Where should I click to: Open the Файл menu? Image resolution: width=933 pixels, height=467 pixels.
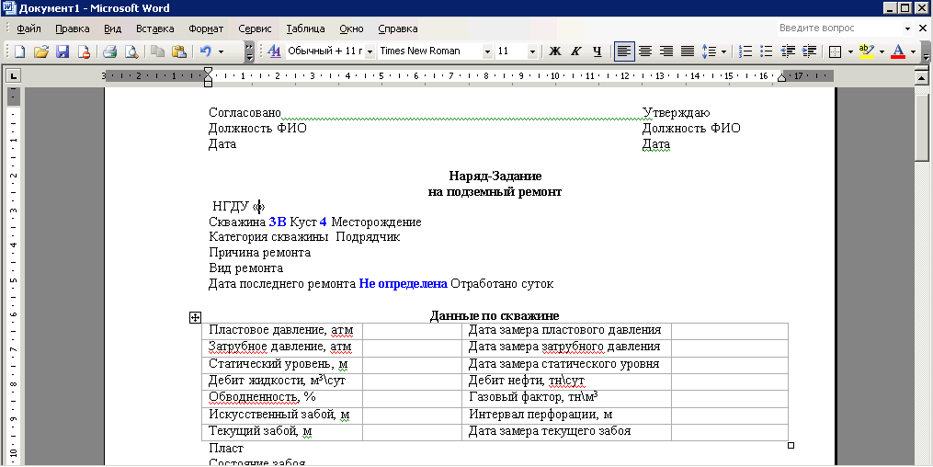(28, 28)
